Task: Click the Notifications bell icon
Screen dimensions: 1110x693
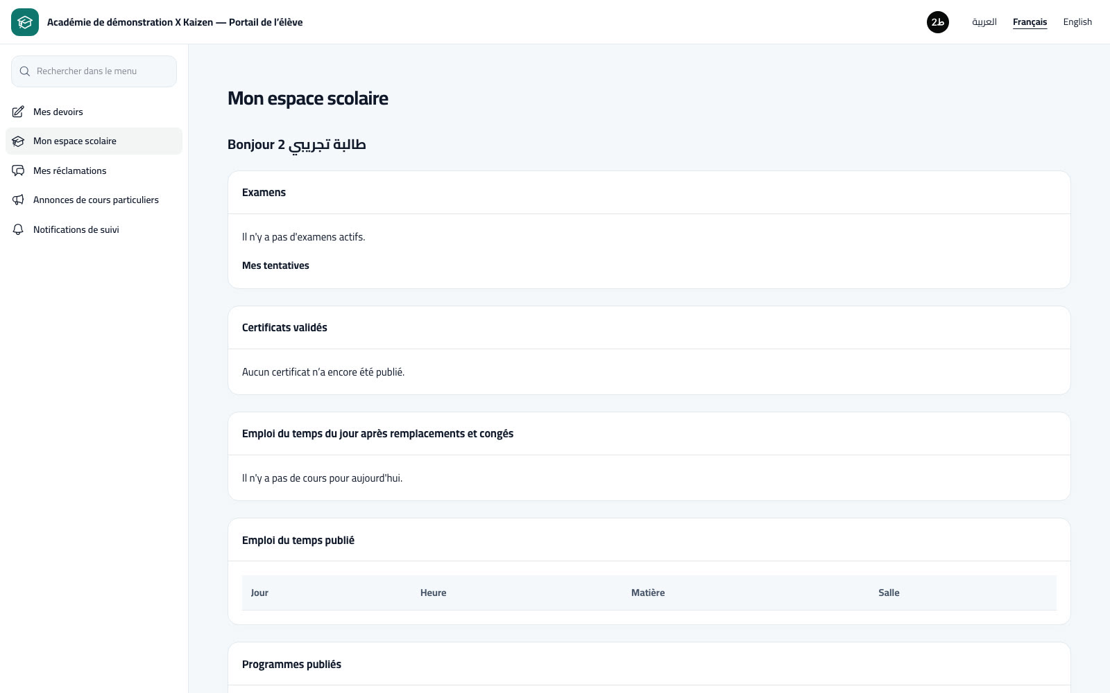Action: [18, 229]
